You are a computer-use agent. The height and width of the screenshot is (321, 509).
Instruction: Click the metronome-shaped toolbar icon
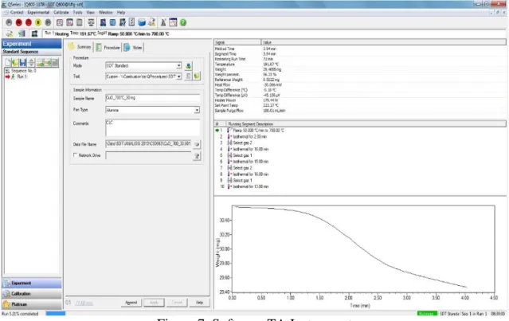tap(163, 22)
